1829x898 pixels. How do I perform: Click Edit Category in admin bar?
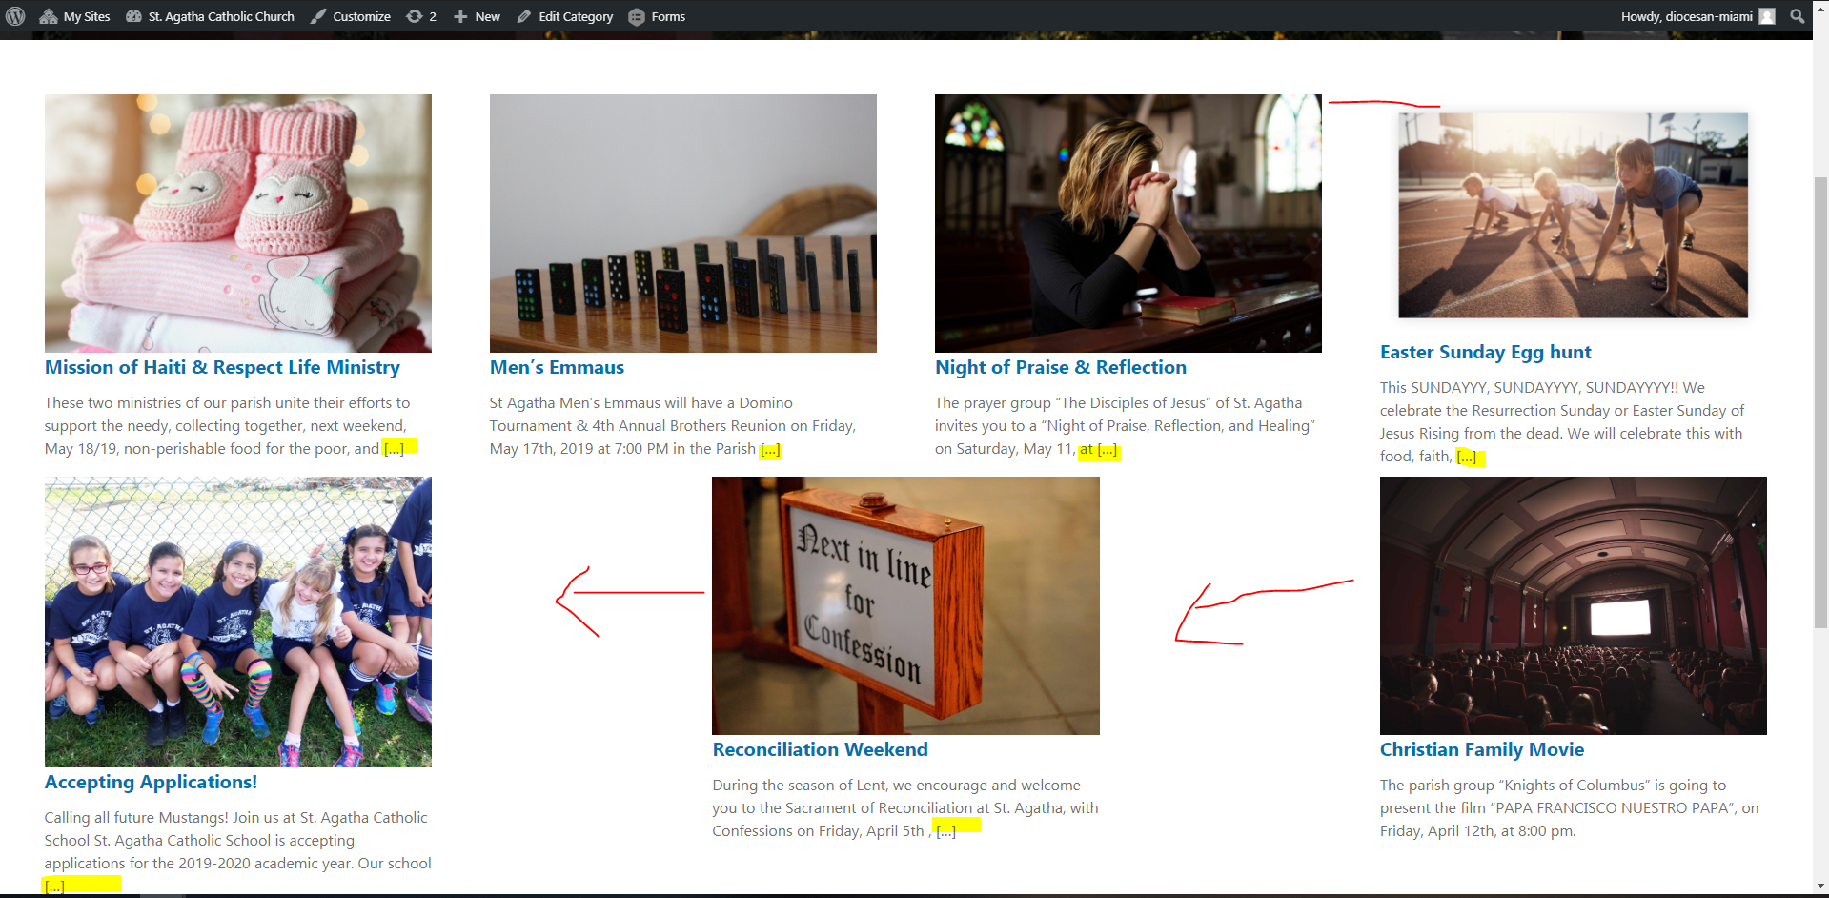pyautogui.click(x=565, y=16)
